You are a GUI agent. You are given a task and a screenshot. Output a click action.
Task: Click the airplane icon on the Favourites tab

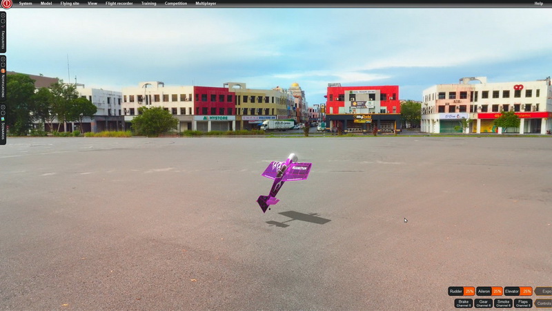tap(3, 26)
